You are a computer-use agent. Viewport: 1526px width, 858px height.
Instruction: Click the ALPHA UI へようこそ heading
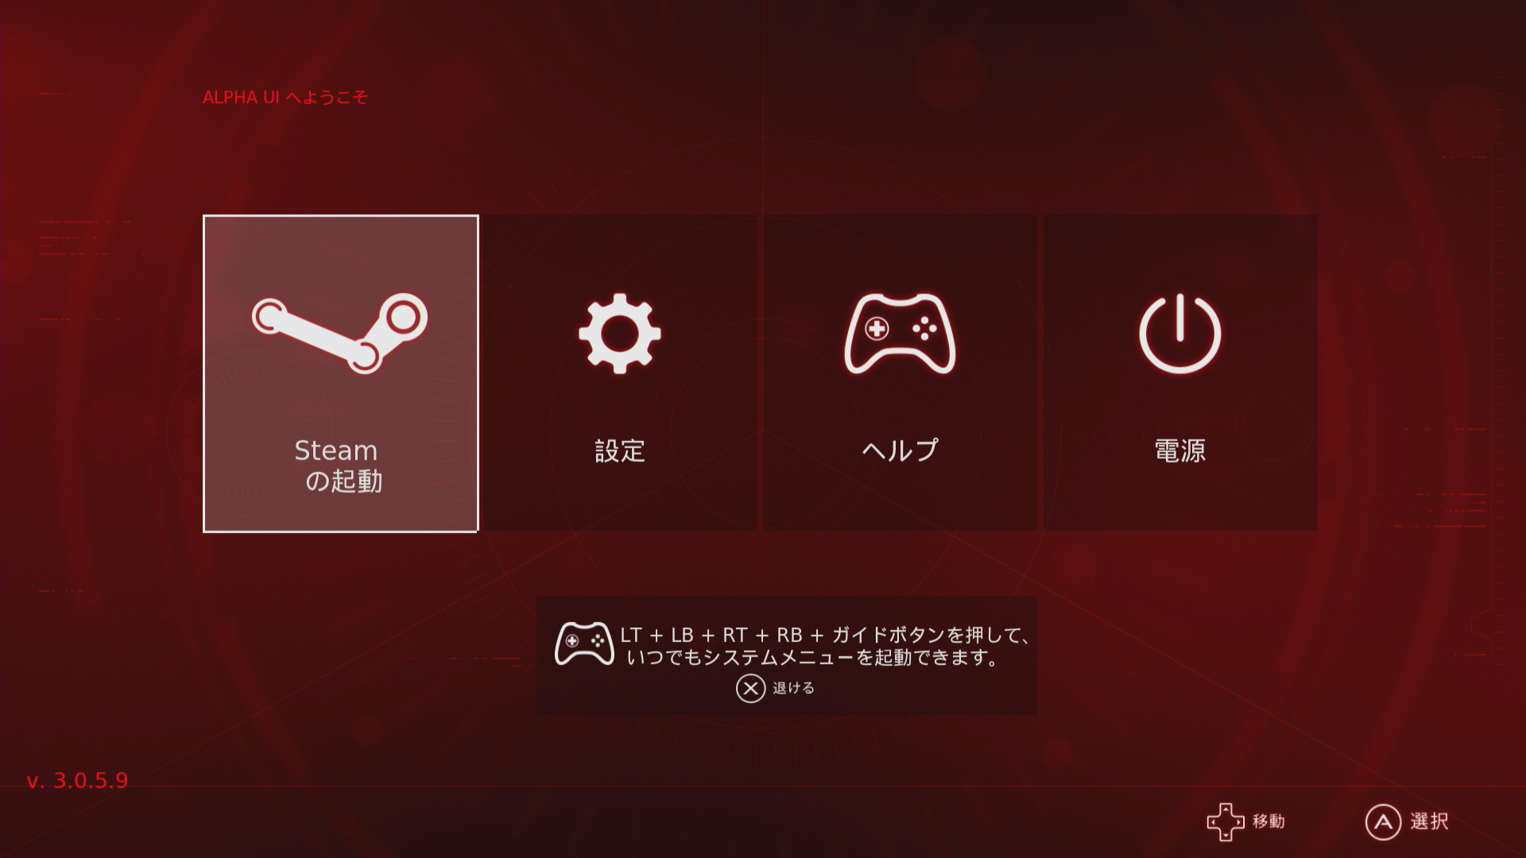click(x=285, y=97)
